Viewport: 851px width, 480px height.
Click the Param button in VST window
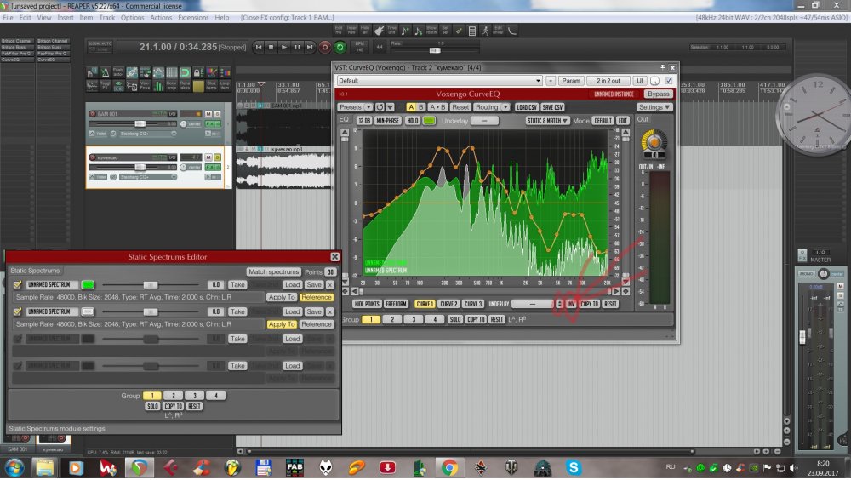(x=570, y=81)
